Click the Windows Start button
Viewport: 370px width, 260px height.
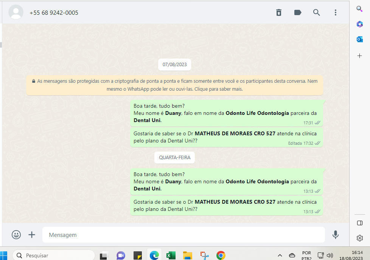coord(3,255)
